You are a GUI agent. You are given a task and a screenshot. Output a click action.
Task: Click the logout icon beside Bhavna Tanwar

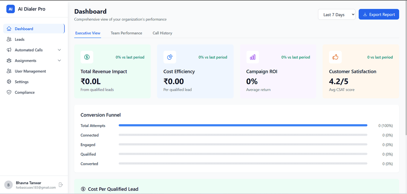(61, 185)
